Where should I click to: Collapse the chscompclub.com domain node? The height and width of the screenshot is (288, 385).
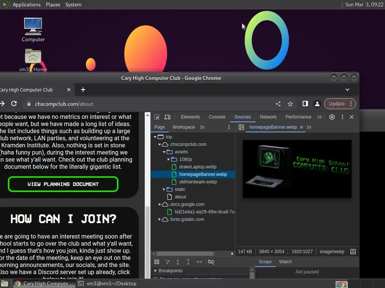coord(159,144)
